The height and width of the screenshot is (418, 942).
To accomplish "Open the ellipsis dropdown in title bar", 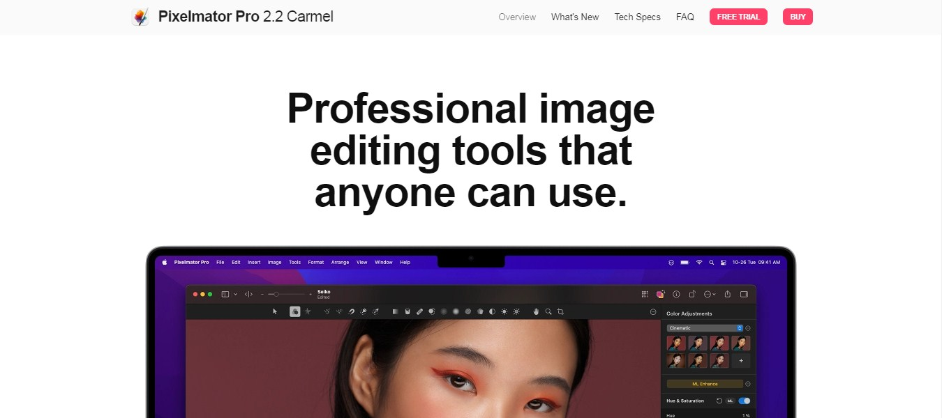I will tap(710, 294).
